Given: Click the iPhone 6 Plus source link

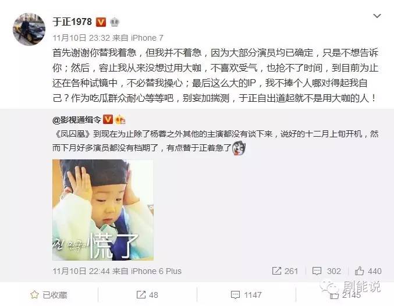Looking at the screenshot, I should click(x=156, y=271).
